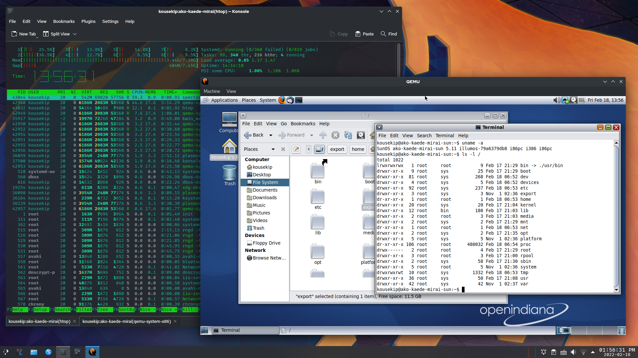
Task: Click the edit-location pencil icon in Caja
Action: [x=296, y=149]
